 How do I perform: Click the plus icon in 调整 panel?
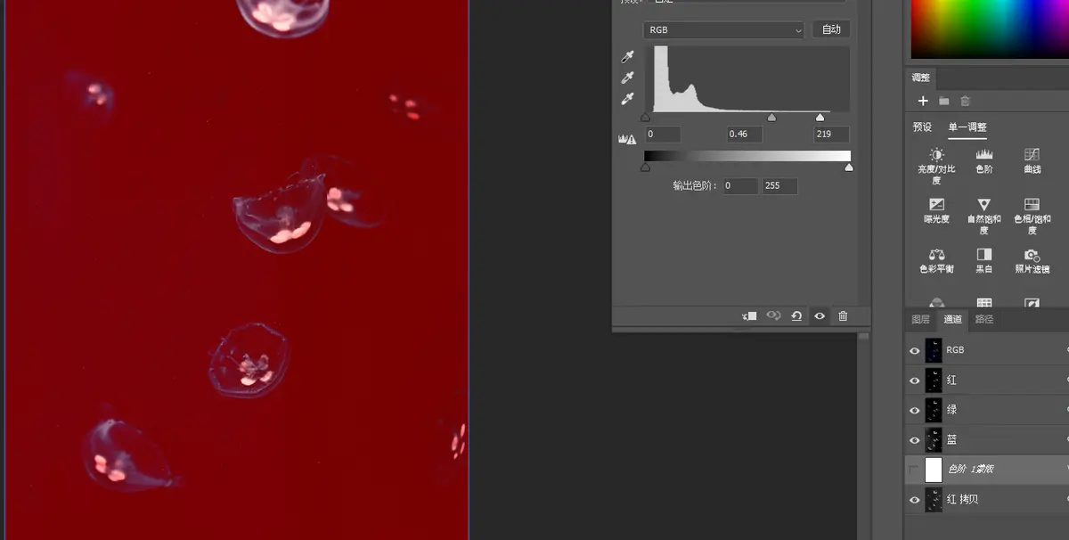click(923, 101)
